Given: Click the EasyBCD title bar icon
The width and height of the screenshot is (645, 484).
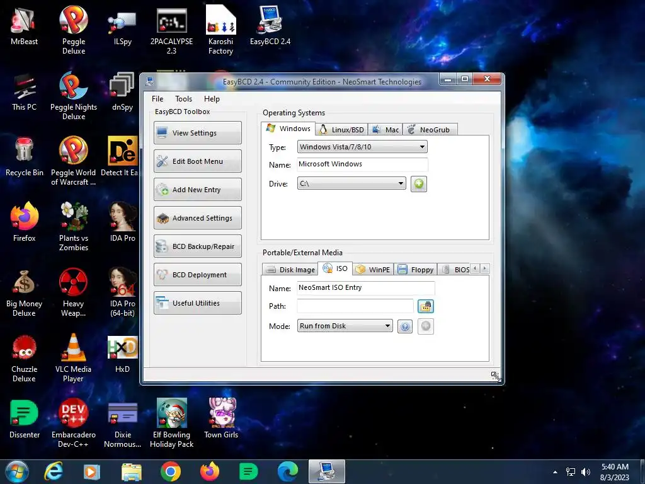Looking at the screenshot, I should tap(150, 81).
